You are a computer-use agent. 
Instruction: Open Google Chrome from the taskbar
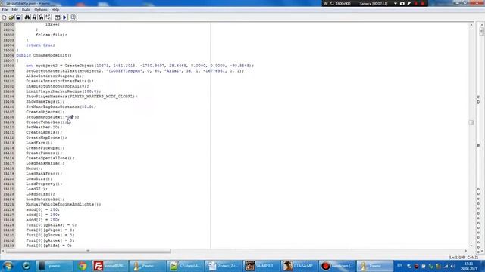pyautogui.click(x=83, y=266)
